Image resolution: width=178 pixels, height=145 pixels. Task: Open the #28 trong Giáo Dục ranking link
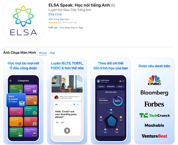(59, 19)
